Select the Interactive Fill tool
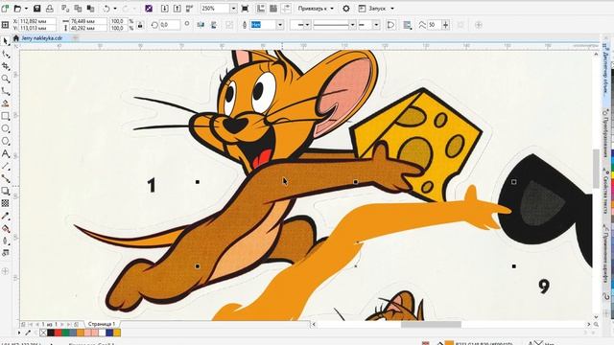Screen dimensions: 614x345 6,228
